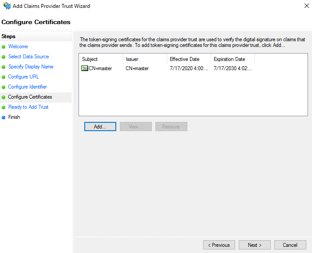Viewport: 312px width, 253px height.
Task: Select the Ready to Add Trust step
Action: pos(29,107)
